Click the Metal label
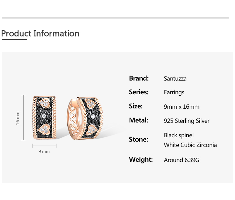235x200 pixels. [x=138, y=120]
